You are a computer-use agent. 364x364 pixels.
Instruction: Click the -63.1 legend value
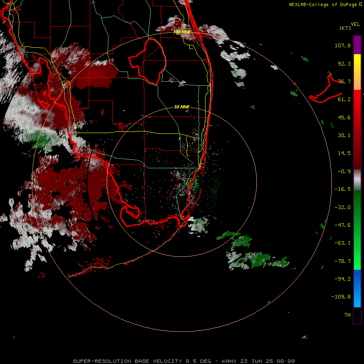point(343,243)
